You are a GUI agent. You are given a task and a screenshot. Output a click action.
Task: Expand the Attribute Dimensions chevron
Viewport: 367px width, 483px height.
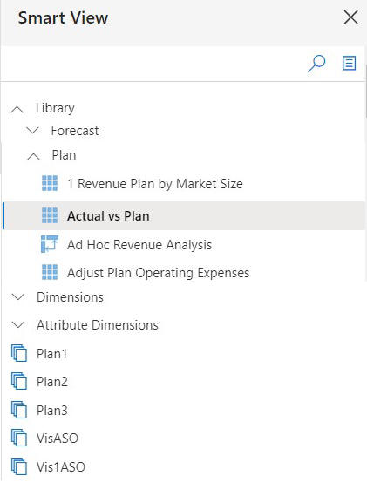click(18, 324)
